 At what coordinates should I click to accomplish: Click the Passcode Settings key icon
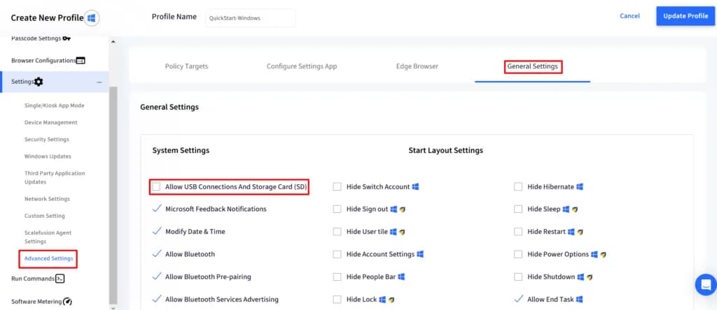click(x=67, y=38)
